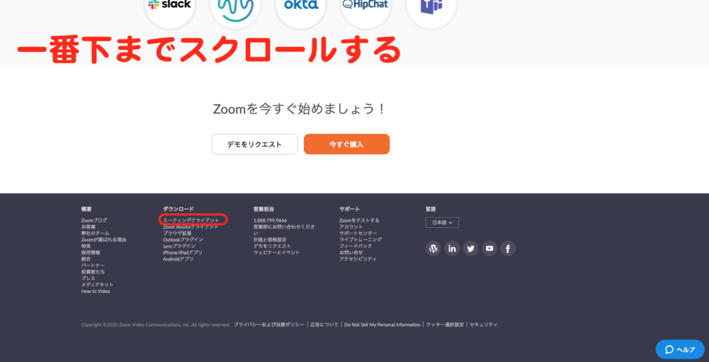Open the クッキー選択設定 link

click(445, 325)
